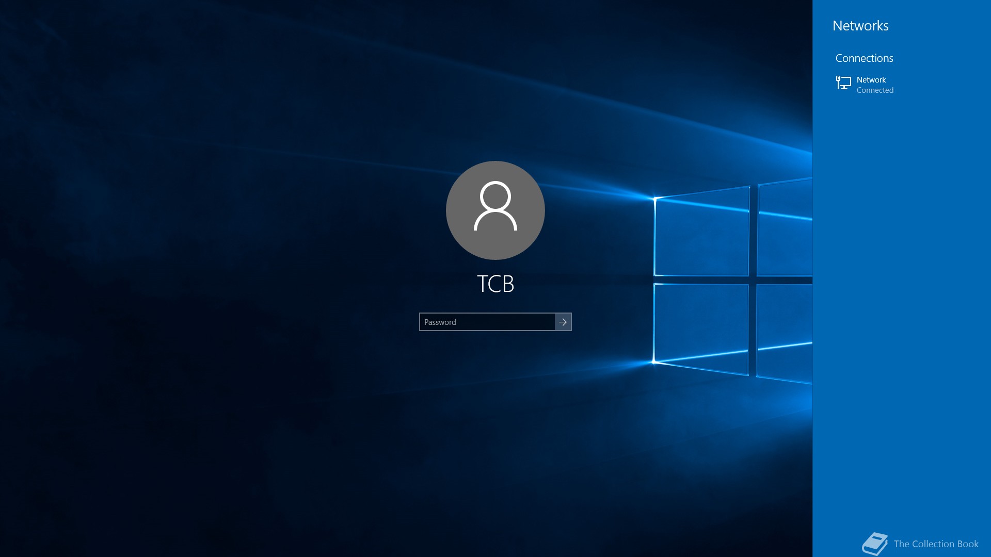This screenshot has width=991, height=557.
Task: Click the 'Connections' section heading
Action: coord(864,58)
